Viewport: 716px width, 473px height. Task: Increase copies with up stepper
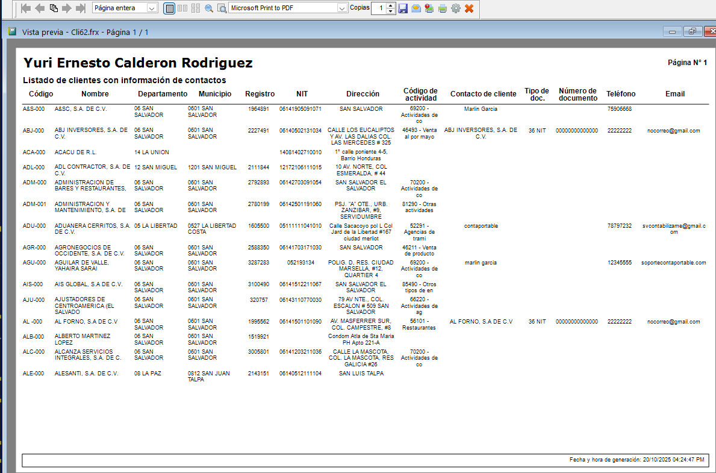click(x=390, y=5)
